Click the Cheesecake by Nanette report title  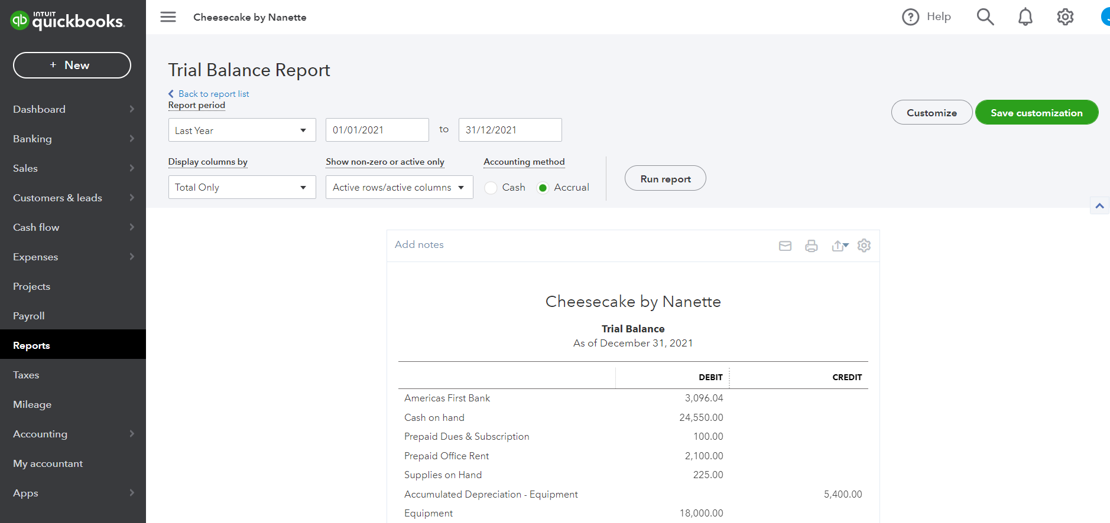(x=633, y=302)
